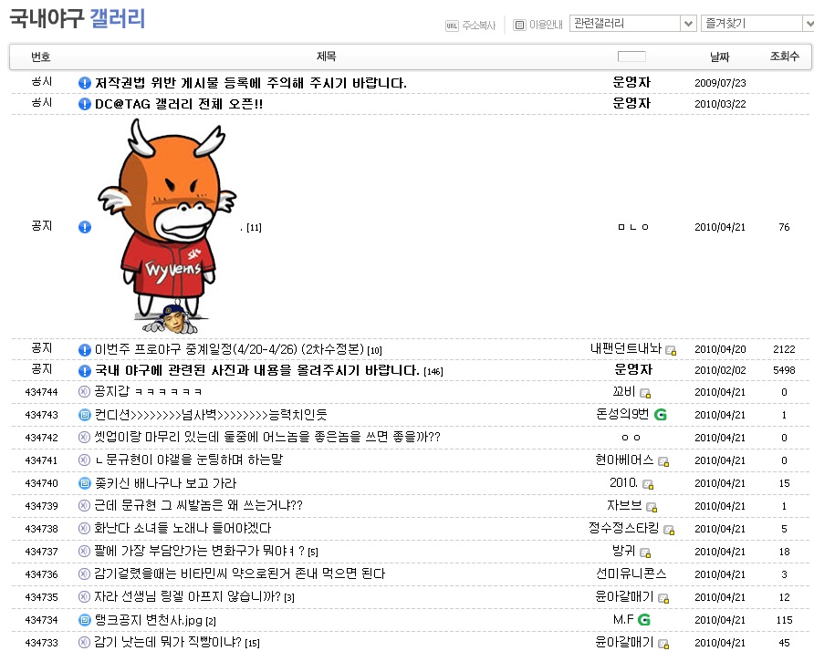Open the 국내야구 갤러리 title link
814x651 pixels.
(78, 18)
